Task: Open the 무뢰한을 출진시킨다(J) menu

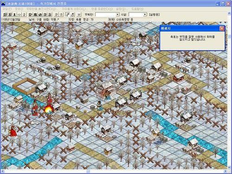Action: [42, 9]
